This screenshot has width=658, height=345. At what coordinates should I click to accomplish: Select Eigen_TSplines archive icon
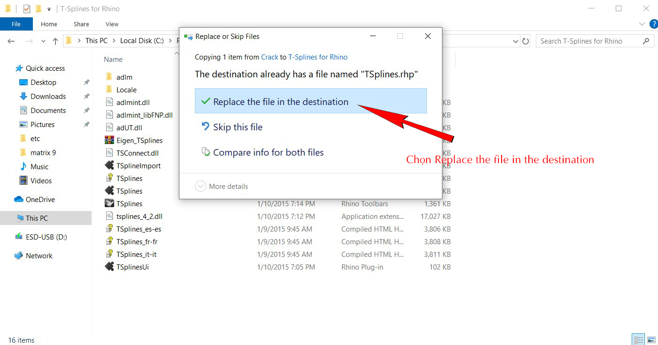[x=109, y=140]
